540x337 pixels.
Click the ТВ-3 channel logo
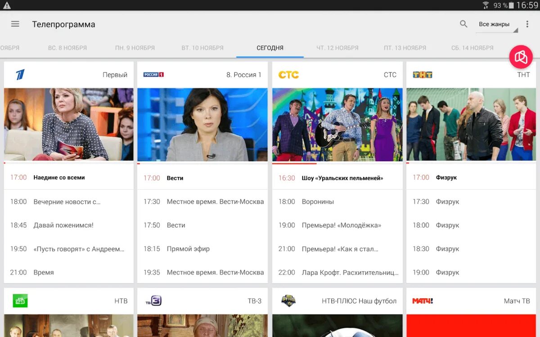153,301
